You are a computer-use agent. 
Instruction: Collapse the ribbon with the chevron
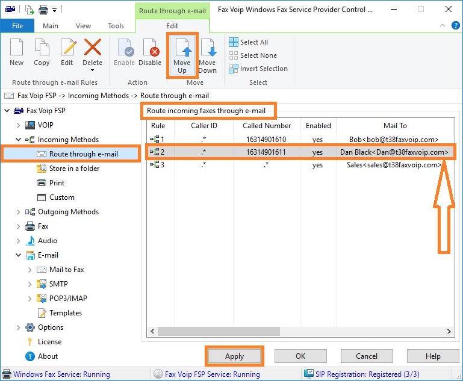pos(443,25)
